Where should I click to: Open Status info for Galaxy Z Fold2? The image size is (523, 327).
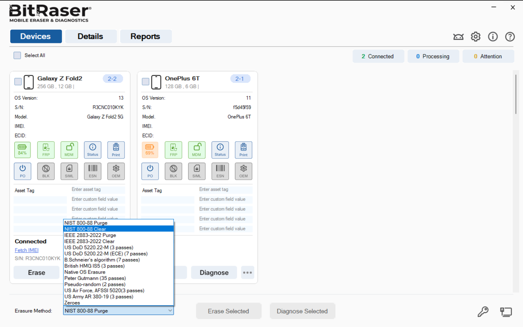(93, 150)
